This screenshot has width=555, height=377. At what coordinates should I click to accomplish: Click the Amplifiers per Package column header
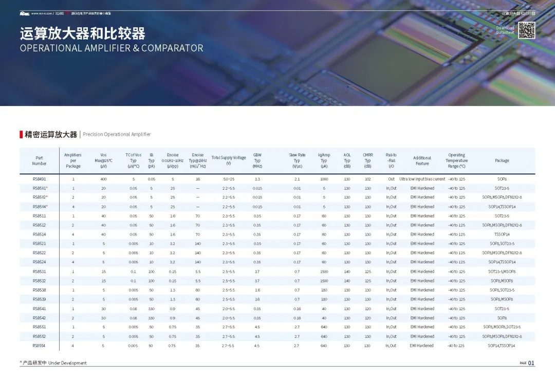73,160
